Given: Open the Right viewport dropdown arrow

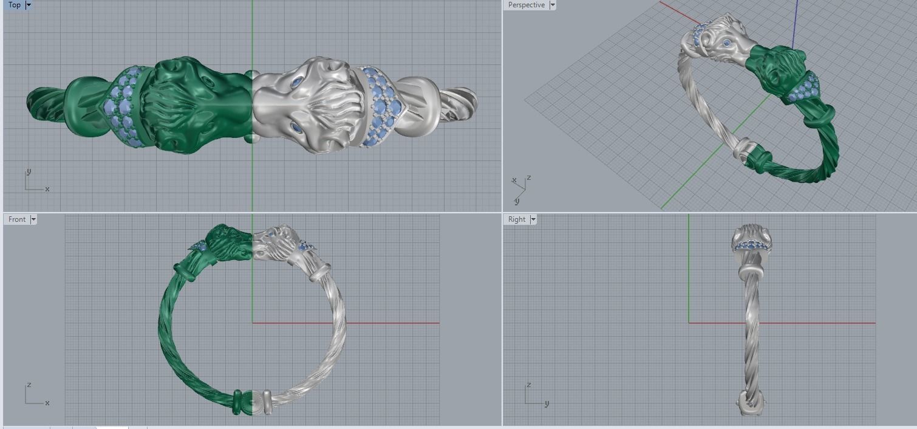Looking at the screenshot, I should point(533,219).
